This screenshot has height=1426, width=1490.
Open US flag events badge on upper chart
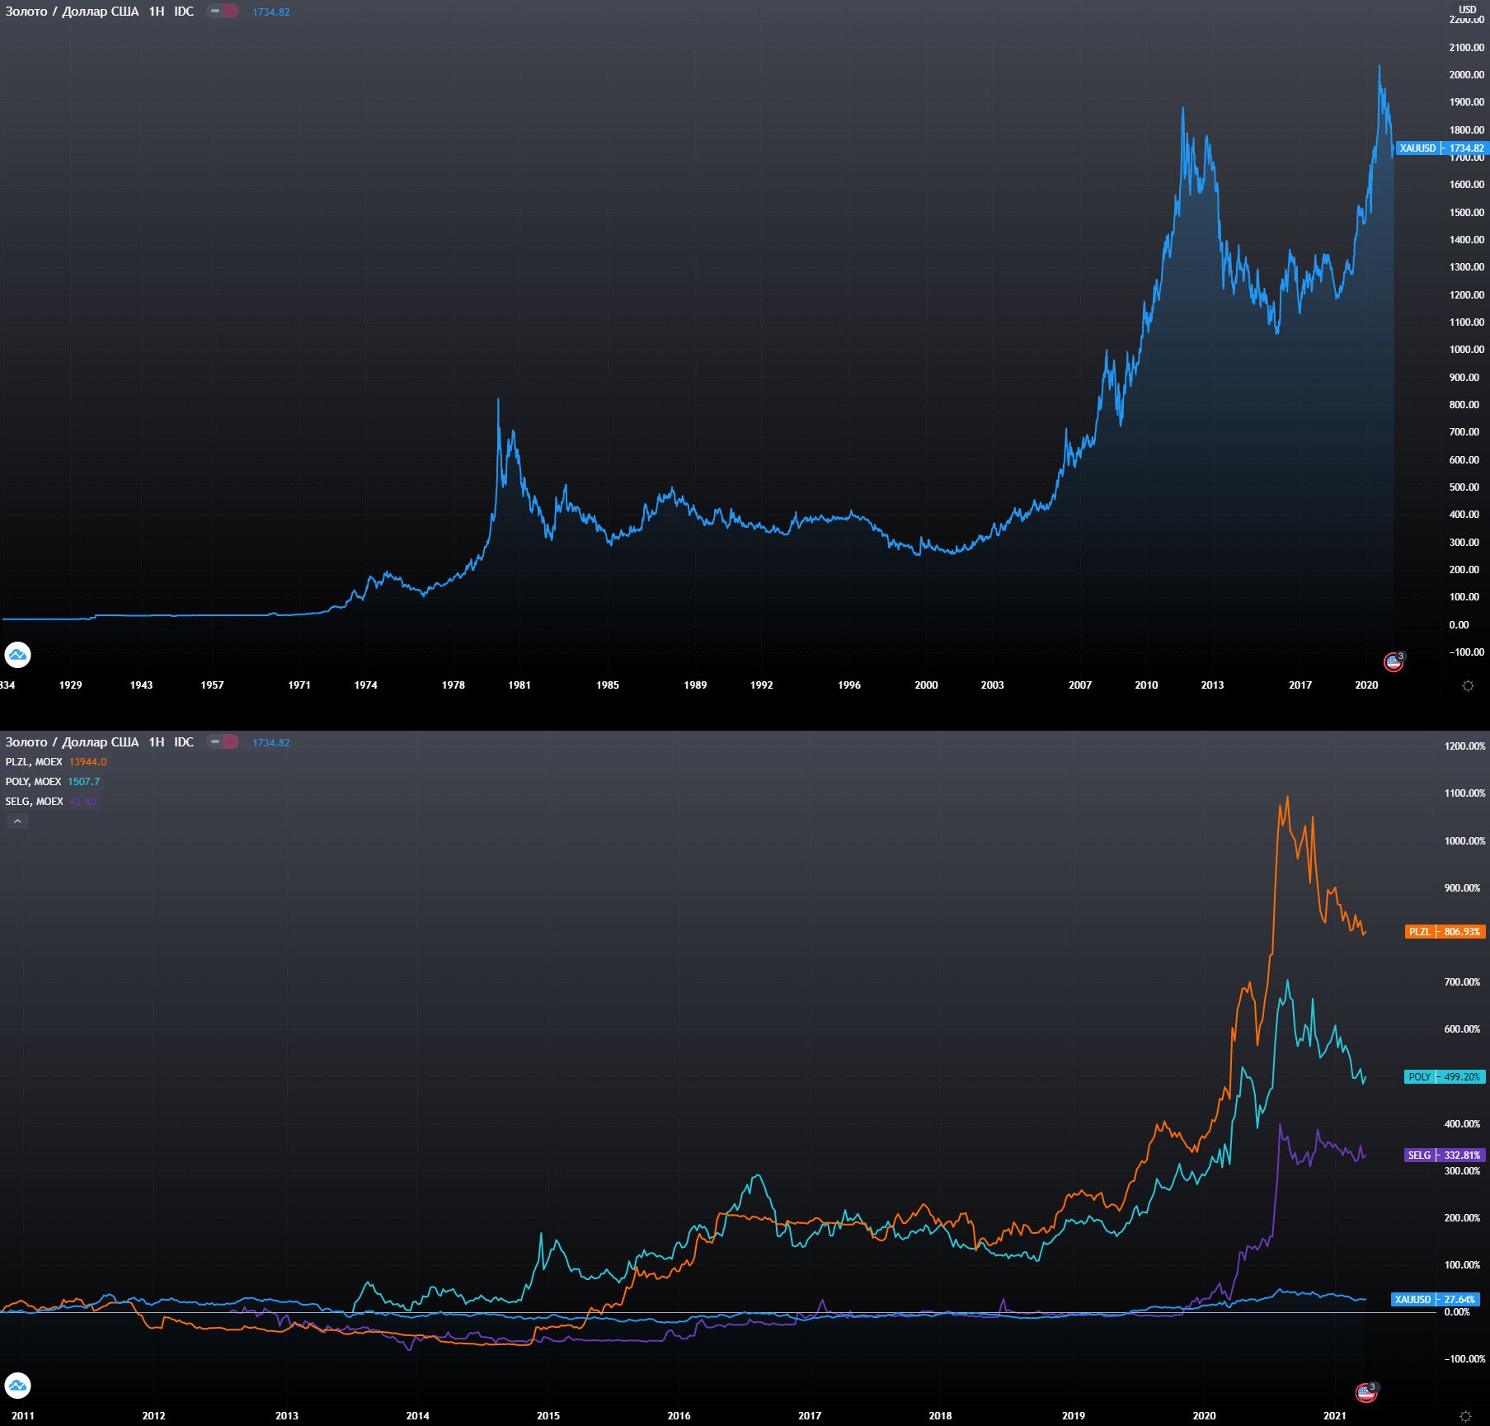tap(1394, 661)
